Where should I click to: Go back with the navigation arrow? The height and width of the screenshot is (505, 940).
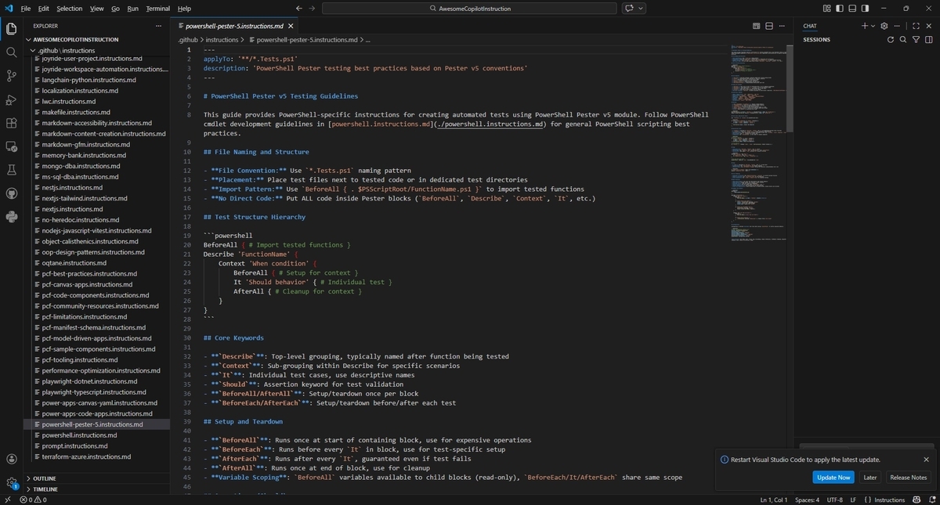pos(299,9)
